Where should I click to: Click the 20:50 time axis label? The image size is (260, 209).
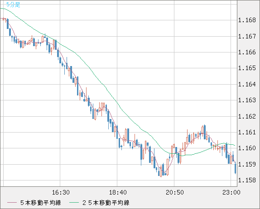(175, 192)
